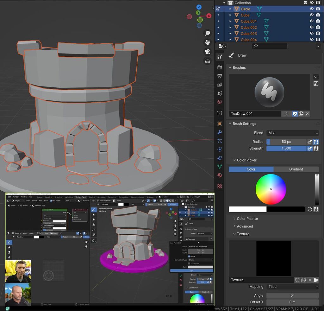
Task: Switch to the Material properties tab
Action: pyautogui.click(x=220, y=175)
